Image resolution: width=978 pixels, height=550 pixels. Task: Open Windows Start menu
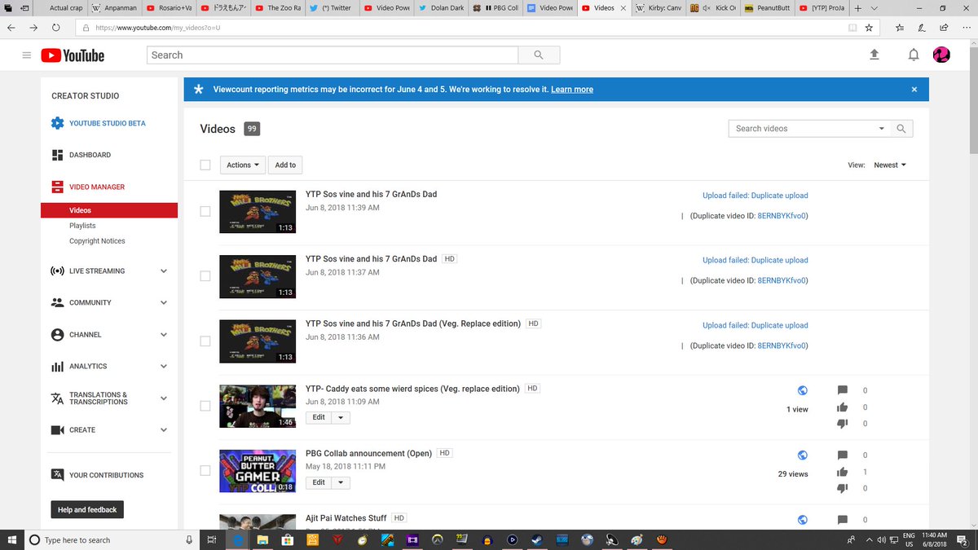(x=12, y=539)
